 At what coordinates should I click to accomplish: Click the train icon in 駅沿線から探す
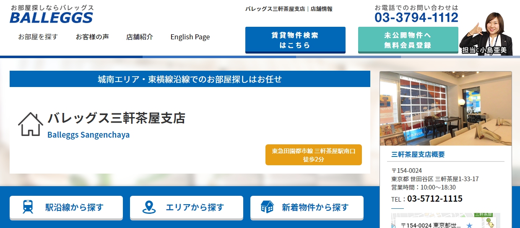[x=28, y=207]
